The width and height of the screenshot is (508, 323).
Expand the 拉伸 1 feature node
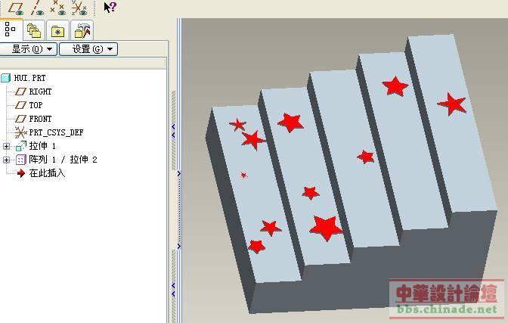[6, 146]
